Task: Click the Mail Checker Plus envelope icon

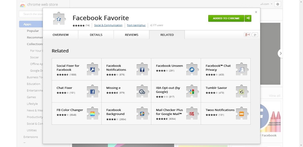Action: point(192,114)
